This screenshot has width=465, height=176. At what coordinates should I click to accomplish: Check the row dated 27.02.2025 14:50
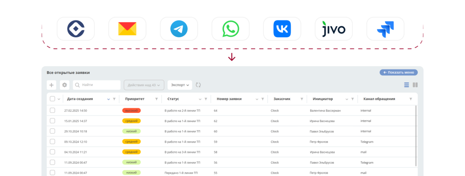click(53, 111)
